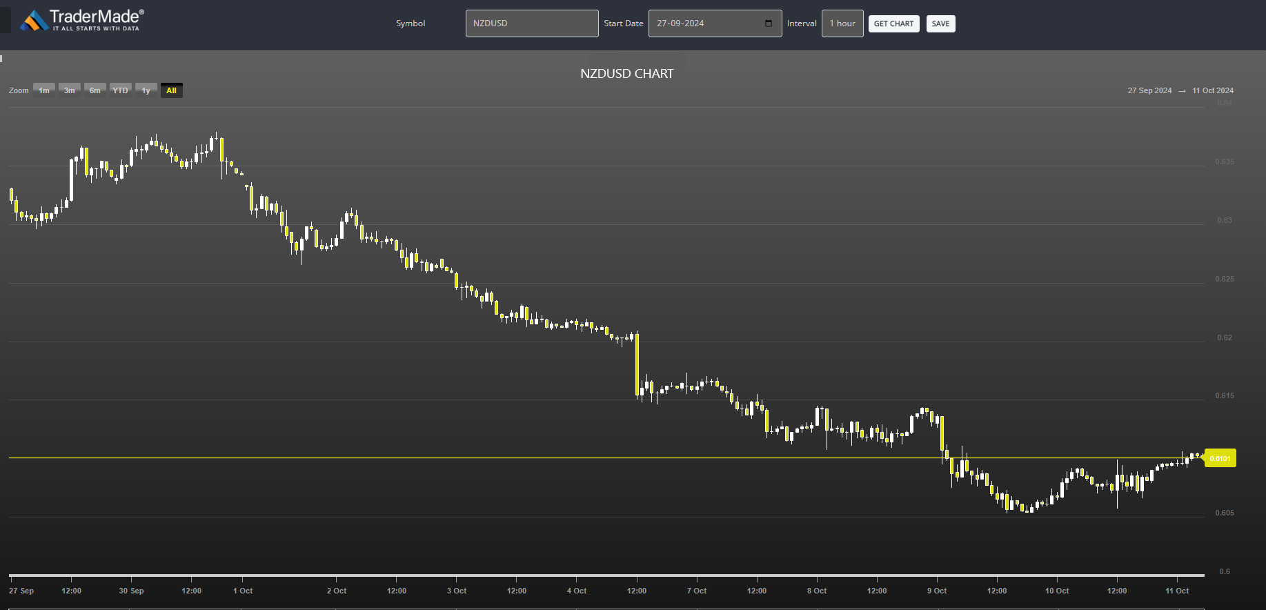
Task: Open the Start Date calendar picker icon
Action: pos(769,23)
